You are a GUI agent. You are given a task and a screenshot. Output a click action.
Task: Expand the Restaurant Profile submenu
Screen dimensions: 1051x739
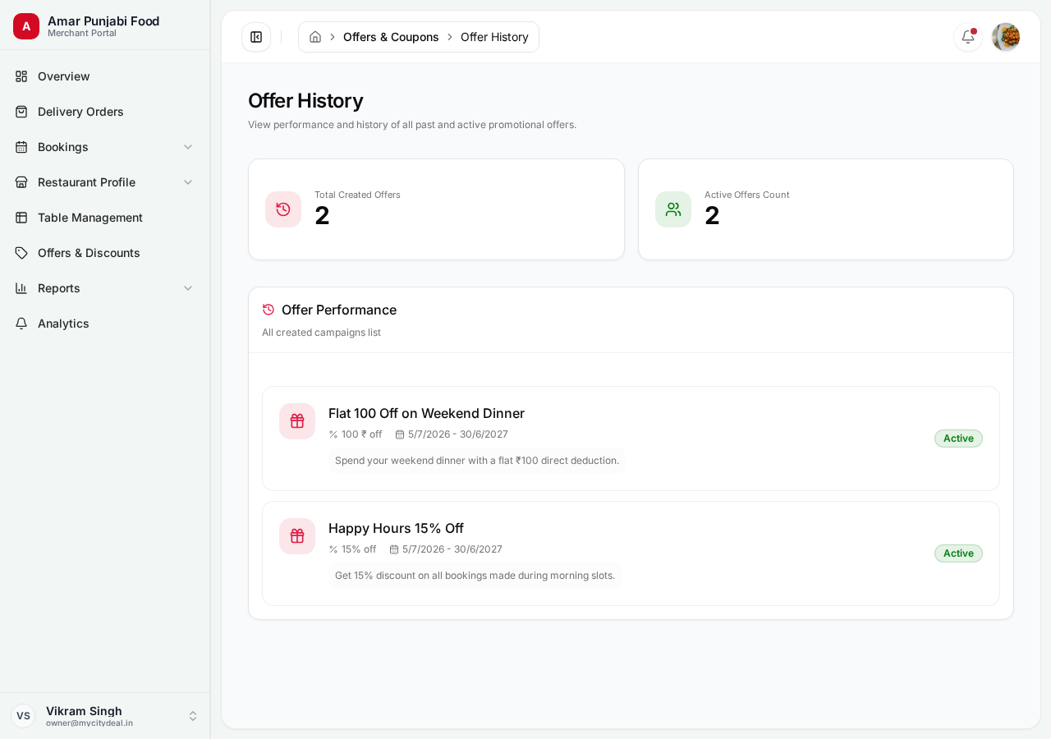[x=105, y=182]
